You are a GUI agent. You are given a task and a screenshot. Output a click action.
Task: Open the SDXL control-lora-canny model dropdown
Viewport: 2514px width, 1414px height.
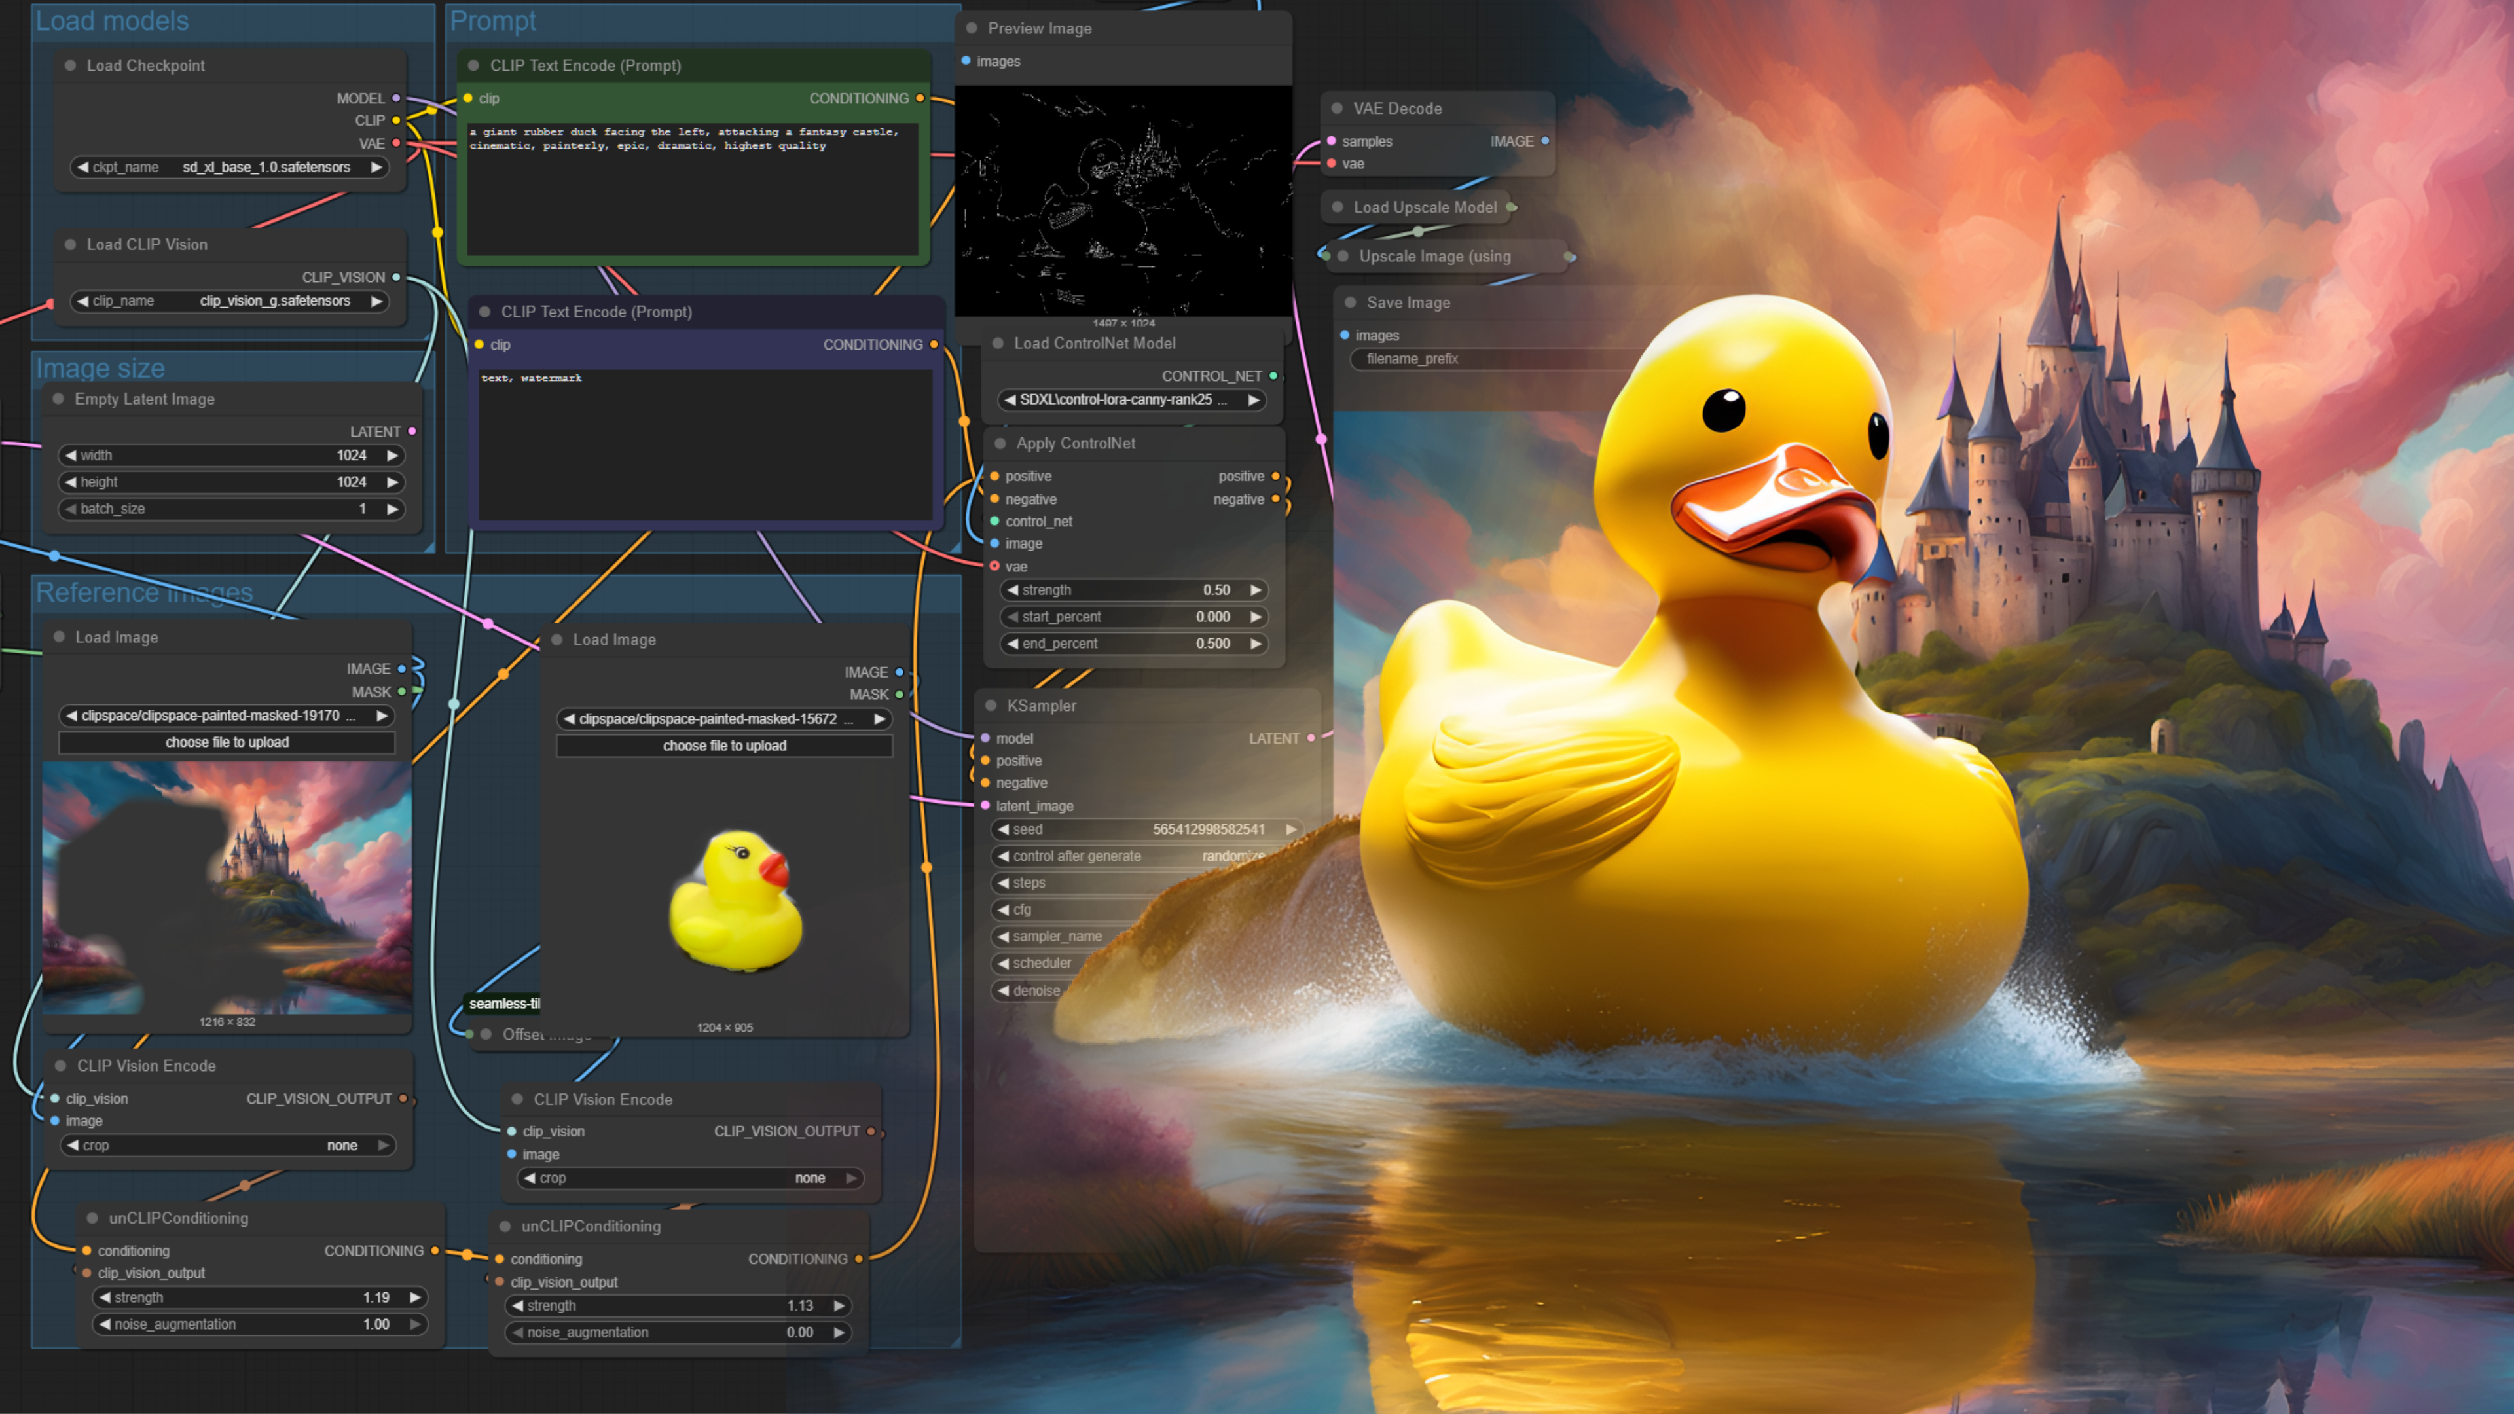(1131, 400)
